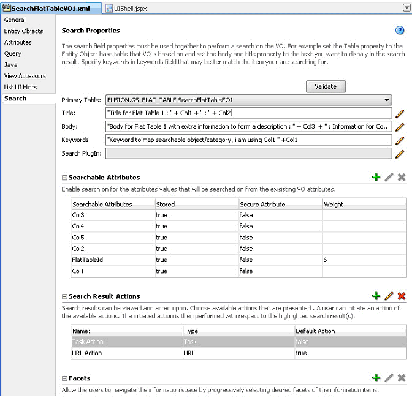Click the Facets delete X icon
412x398 pixels.
(x=401, y=378)
